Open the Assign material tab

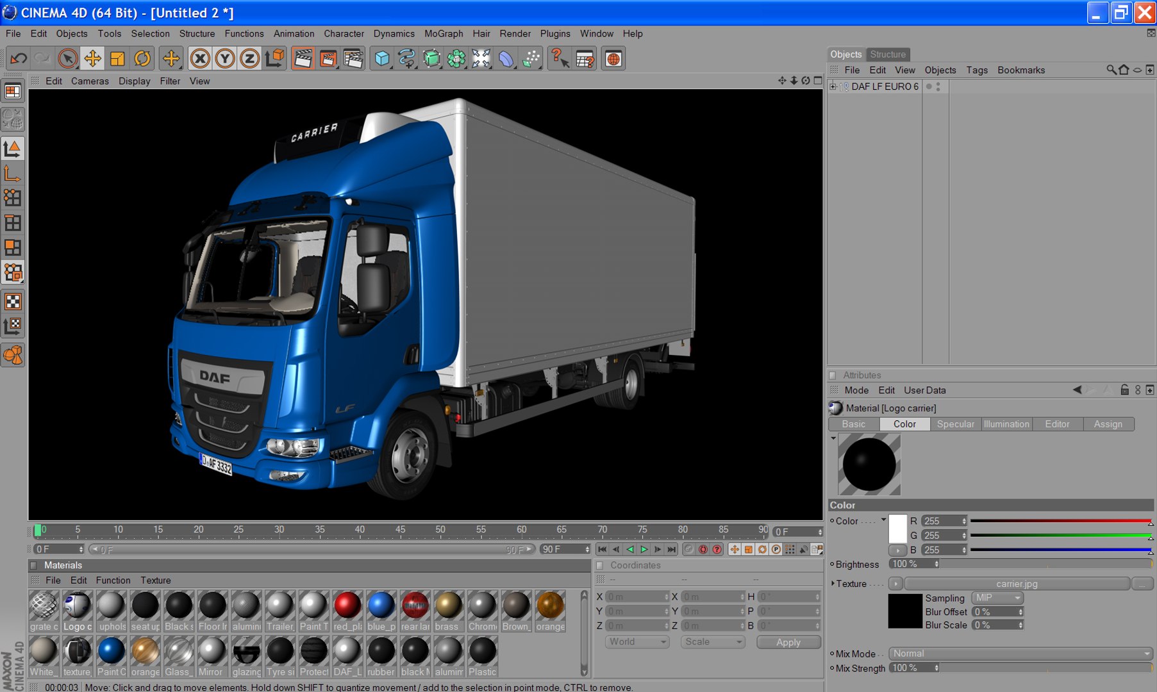pos(1108,424)
